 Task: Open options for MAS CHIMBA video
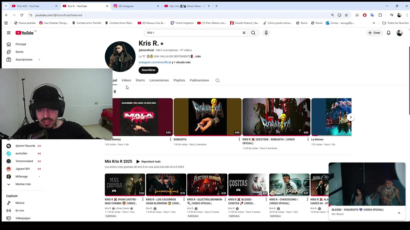(143, 199)
